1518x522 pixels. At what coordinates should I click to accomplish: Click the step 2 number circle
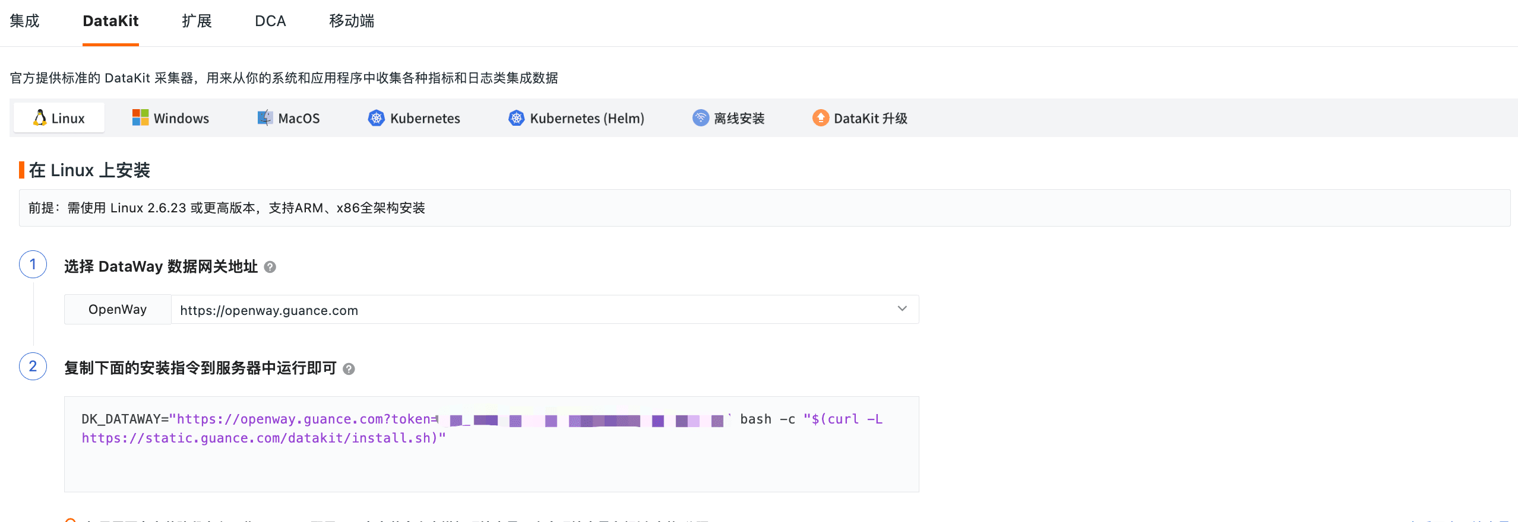pyautogui.click(x=33, y=367)
